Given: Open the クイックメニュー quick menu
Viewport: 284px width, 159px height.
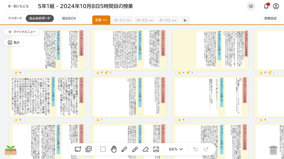Looking at the screenshot, I should tap(21, 32).
